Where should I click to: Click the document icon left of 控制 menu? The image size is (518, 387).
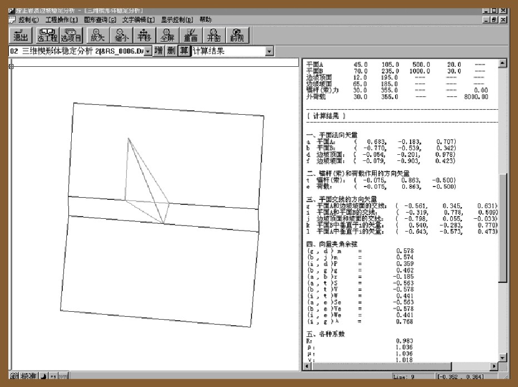point(12,19)
